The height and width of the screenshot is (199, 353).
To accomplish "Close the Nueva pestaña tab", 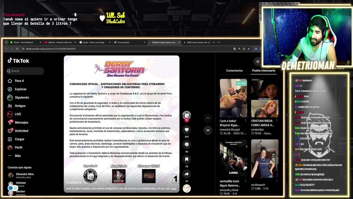I will point(144,42).
